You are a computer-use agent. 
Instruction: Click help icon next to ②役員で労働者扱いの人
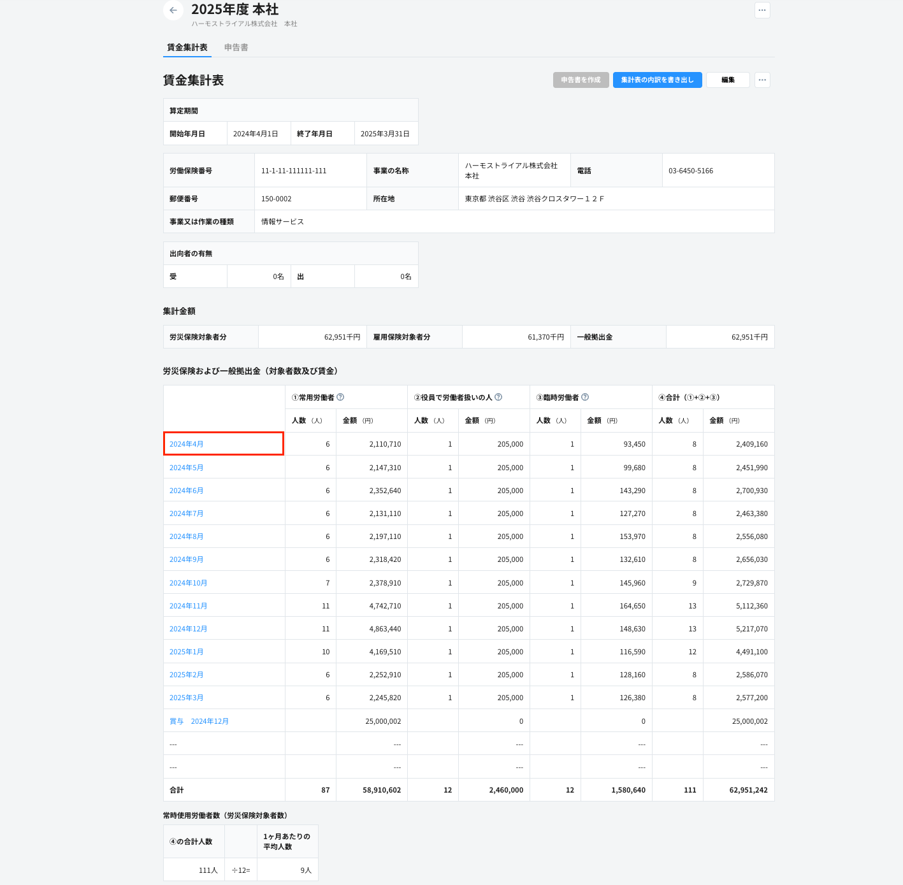[498, 397]
